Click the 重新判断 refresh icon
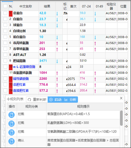This screenshot has width=131, height=148. click(x=29, y=100)
